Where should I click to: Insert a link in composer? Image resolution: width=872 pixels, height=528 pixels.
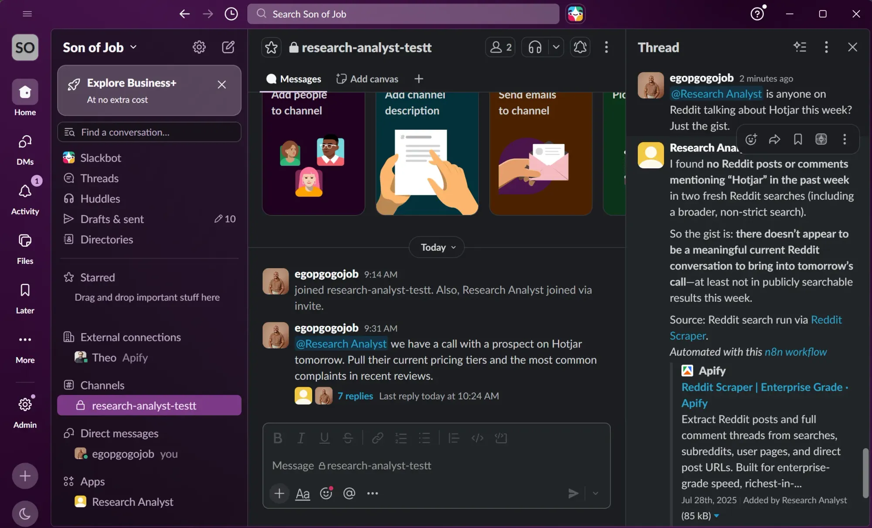378,438
